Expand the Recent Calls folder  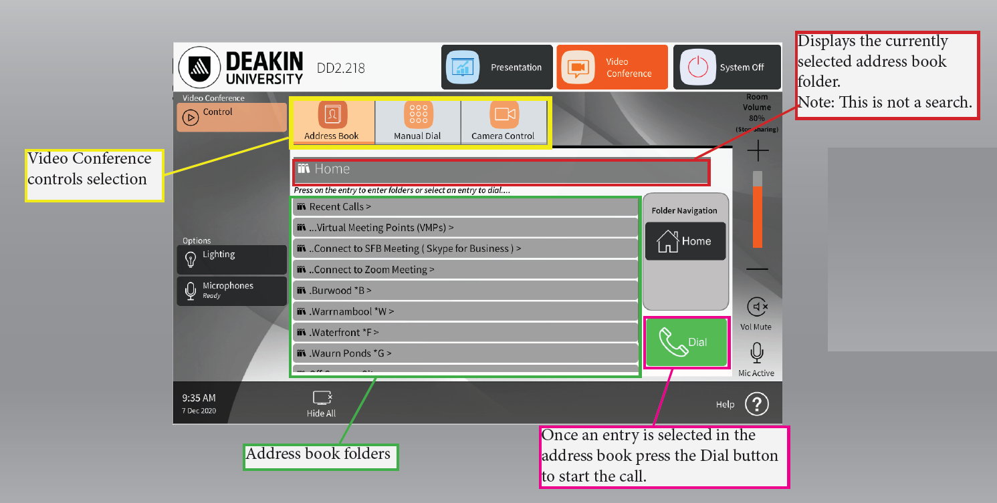click(x=466, y=206)
